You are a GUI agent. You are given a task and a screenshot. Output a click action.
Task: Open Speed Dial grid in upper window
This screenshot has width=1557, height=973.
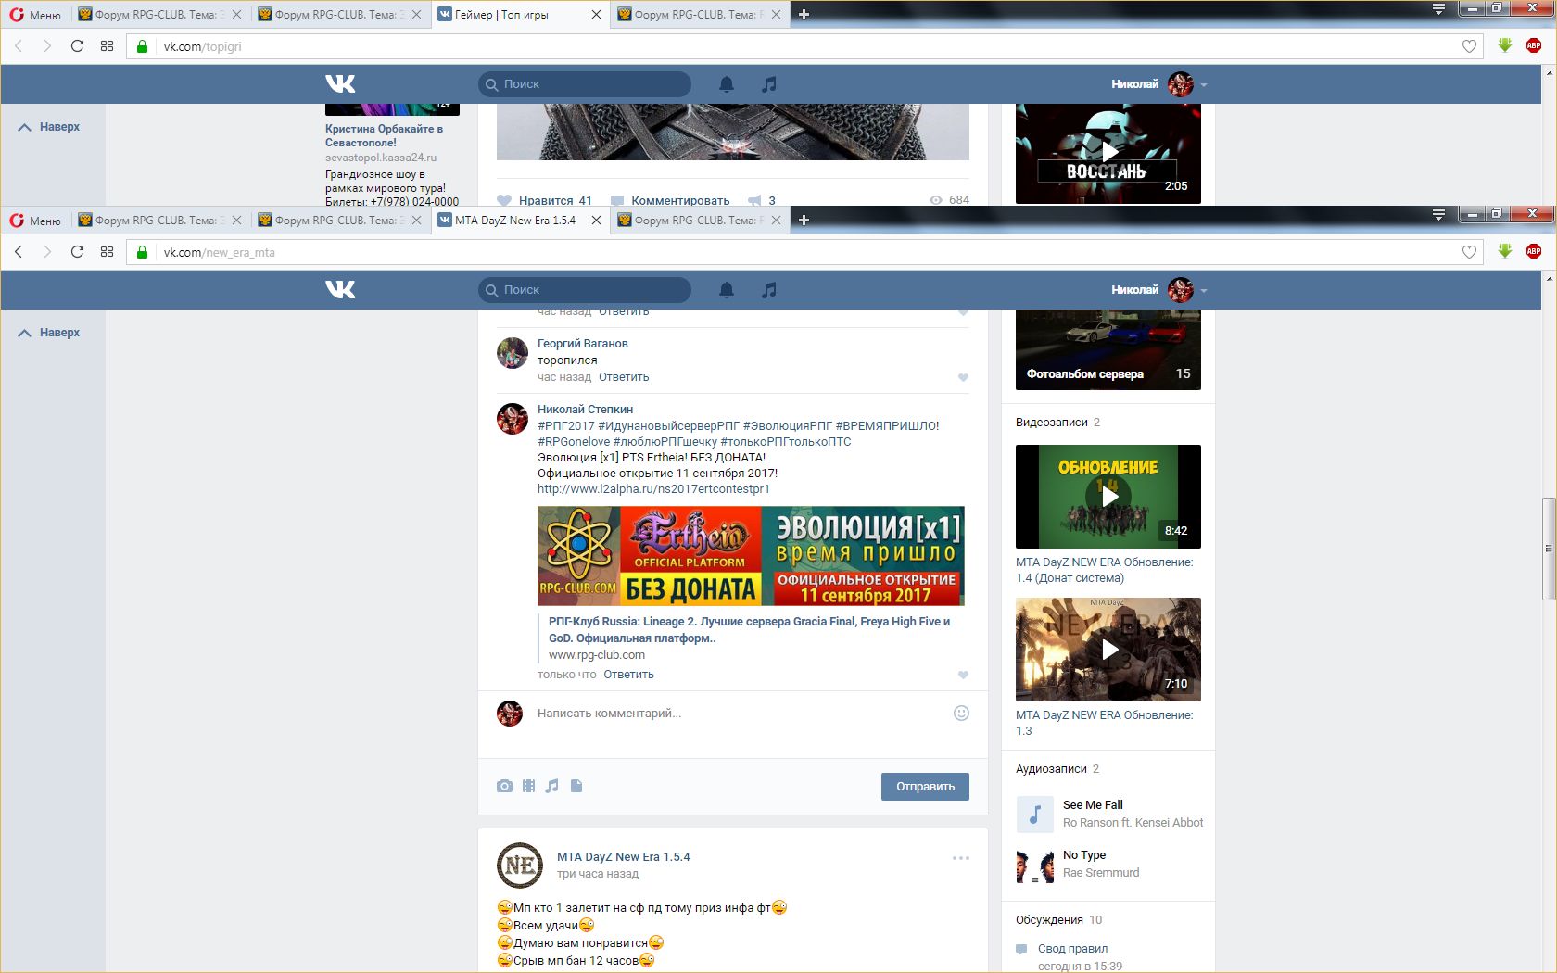[107, 46]
